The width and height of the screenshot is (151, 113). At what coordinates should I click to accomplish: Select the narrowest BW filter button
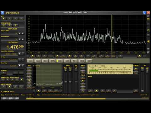[29, 87]
